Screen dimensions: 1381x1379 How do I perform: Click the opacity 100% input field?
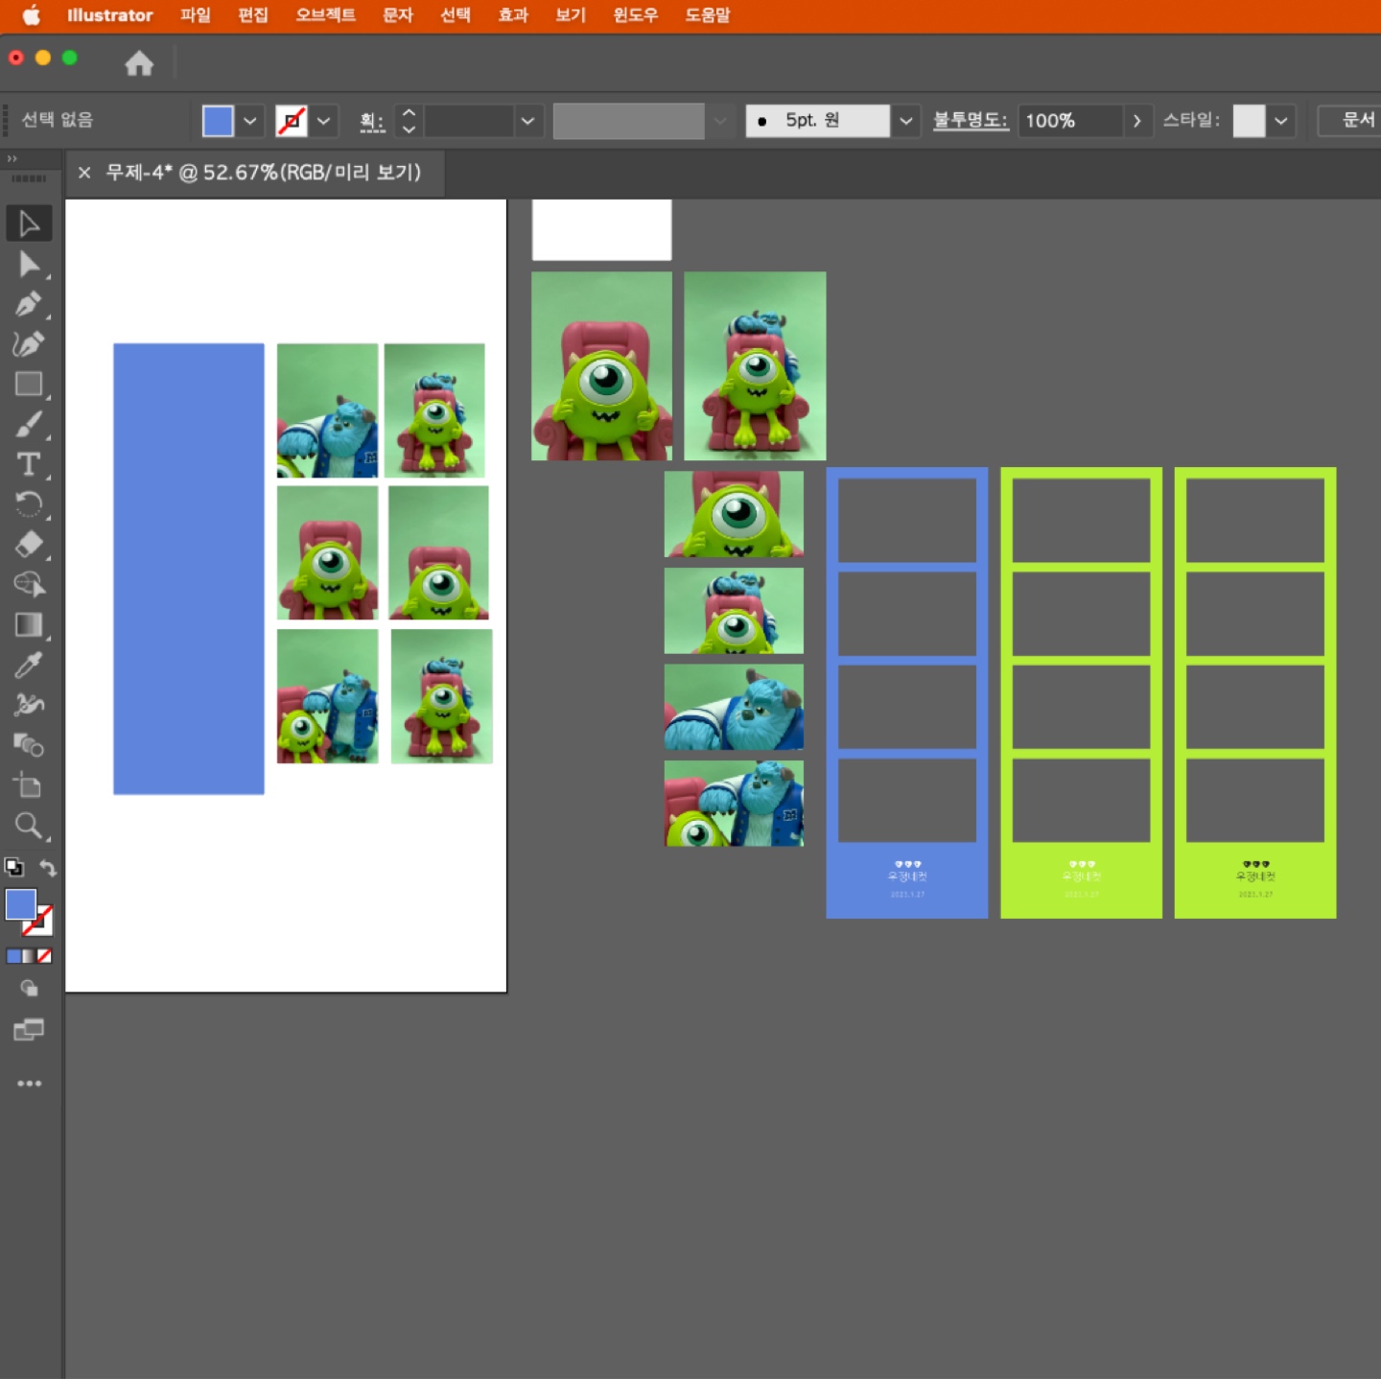[x=1070, y=121]
